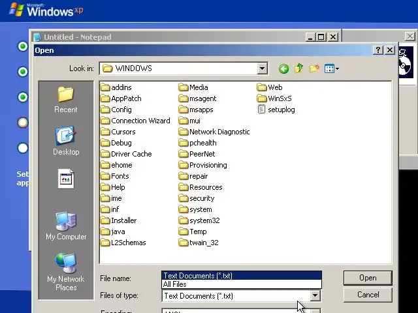
Task: Select the Media folder
Action: point(193,87)
